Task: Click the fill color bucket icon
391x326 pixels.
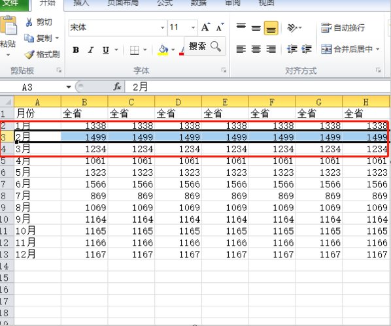Action: pos(163,50)
